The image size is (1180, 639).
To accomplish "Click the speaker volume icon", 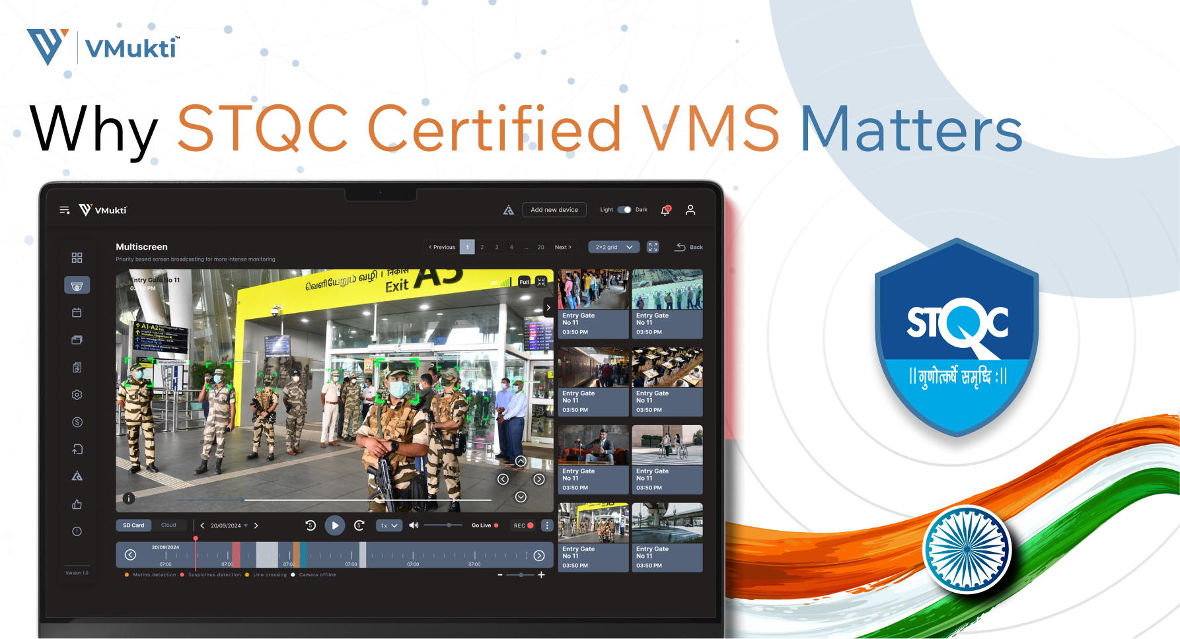I will [414, 525].
